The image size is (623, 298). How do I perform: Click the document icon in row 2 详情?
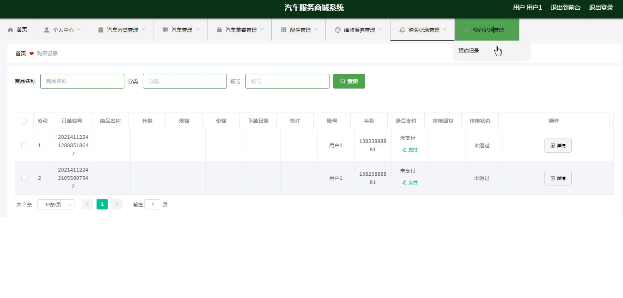(x=553, y=179)
